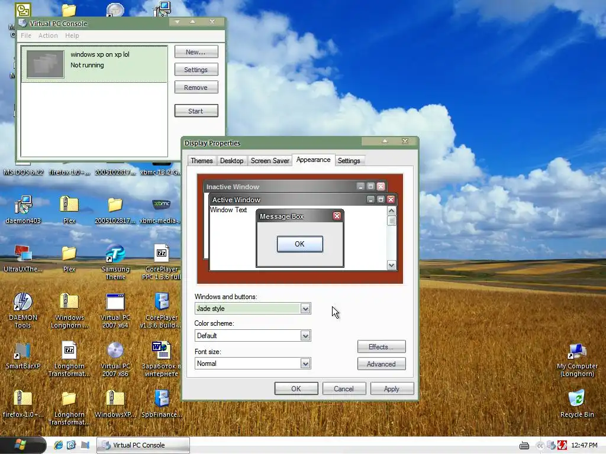Select the DAEMON Tools shortcut icon

[x=23, y=301]
